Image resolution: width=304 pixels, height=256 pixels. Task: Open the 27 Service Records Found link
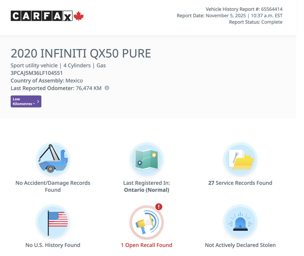240,183
